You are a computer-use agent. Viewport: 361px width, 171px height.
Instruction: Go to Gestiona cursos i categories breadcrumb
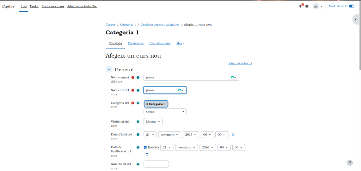(160, 25)
